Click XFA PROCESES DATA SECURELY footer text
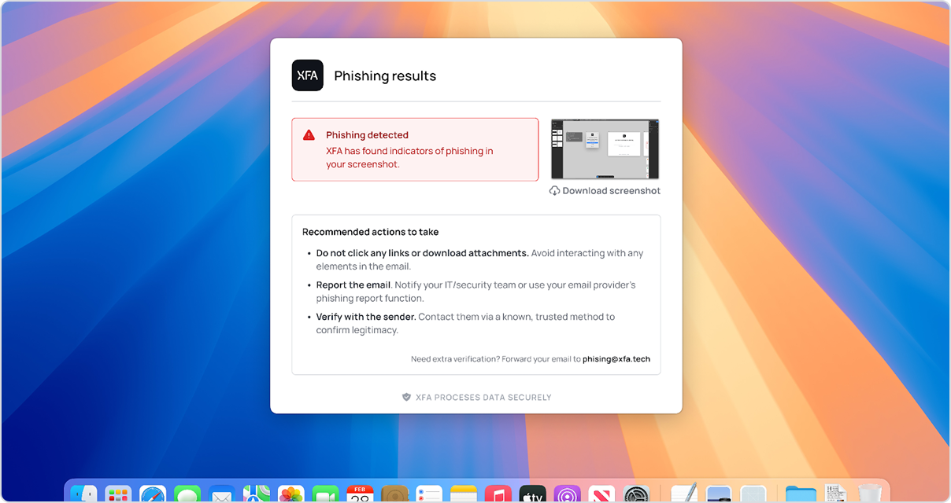The height and width of the screenshot is (503, 951). [483, 398]
